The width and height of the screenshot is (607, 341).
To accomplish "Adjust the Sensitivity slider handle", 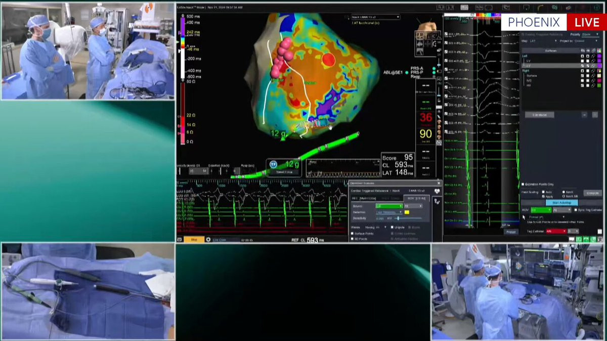I will tap(398, 218).
